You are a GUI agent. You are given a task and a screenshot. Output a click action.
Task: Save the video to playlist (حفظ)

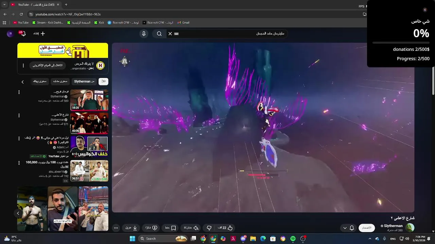click(x=171, y=228)
